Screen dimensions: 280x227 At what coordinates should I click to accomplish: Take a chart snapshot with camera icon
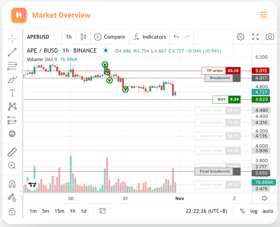[x=270, y=37]
